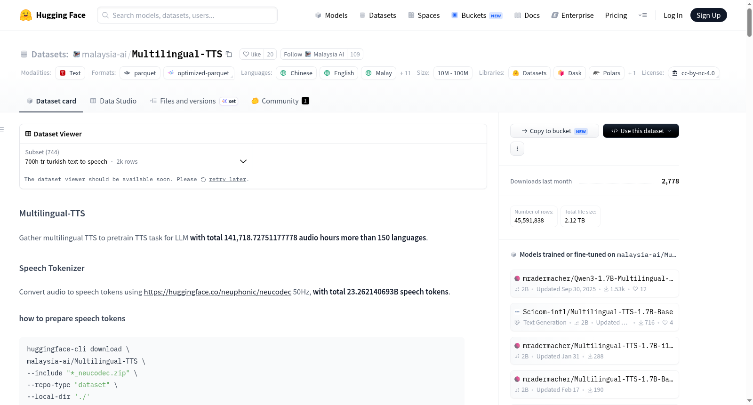Focus the search models input field
Screen dimensions: 753x405
(187, 15)
